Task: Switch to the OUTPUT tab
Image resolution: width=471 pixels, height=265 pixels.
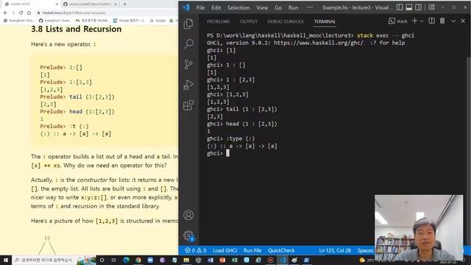Action: point(249,21)
